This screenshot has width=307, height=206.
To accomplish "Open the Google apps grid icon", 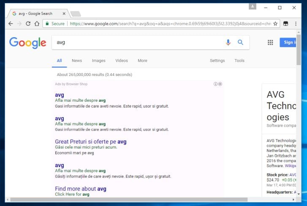I will [270, 42].
